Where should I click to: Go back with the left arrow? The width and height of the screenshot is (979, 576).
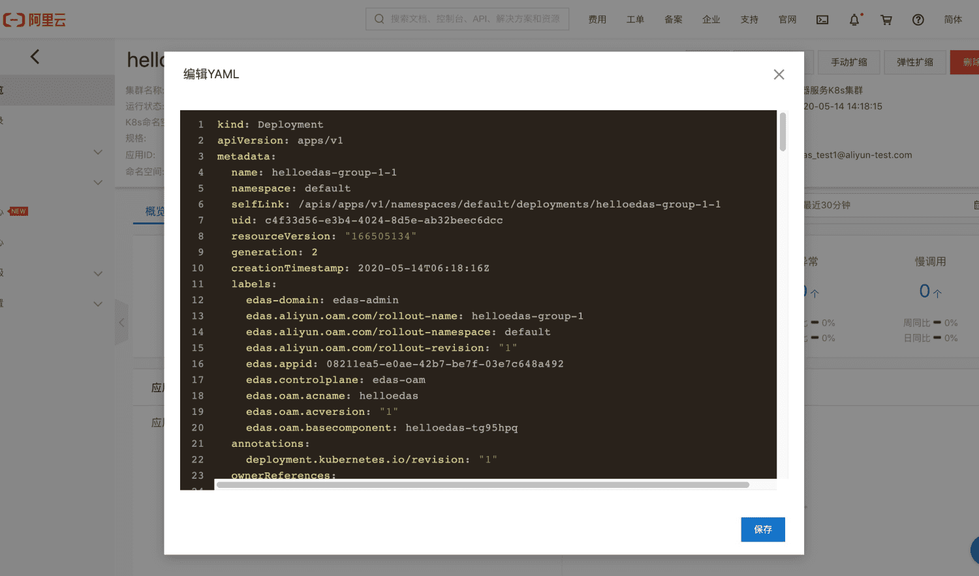35,57
